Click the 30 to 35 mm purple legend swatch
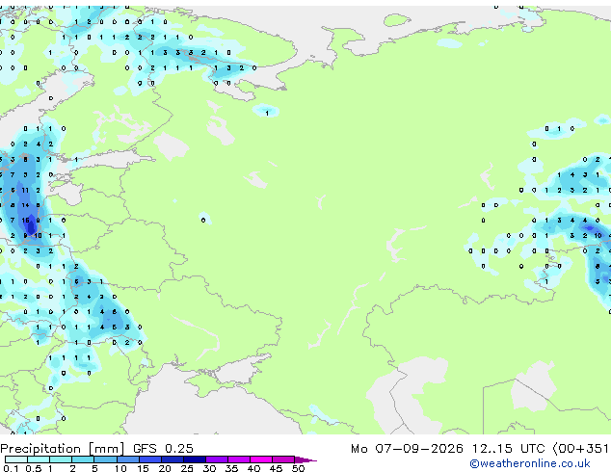The height and width of the screenshot is (472, 611). [217, 459]
